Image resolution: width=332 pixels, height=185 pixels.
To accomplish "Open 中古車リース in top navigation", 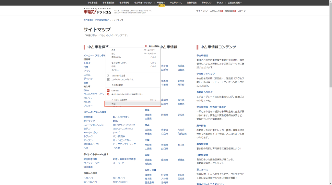I will [175, 3].
